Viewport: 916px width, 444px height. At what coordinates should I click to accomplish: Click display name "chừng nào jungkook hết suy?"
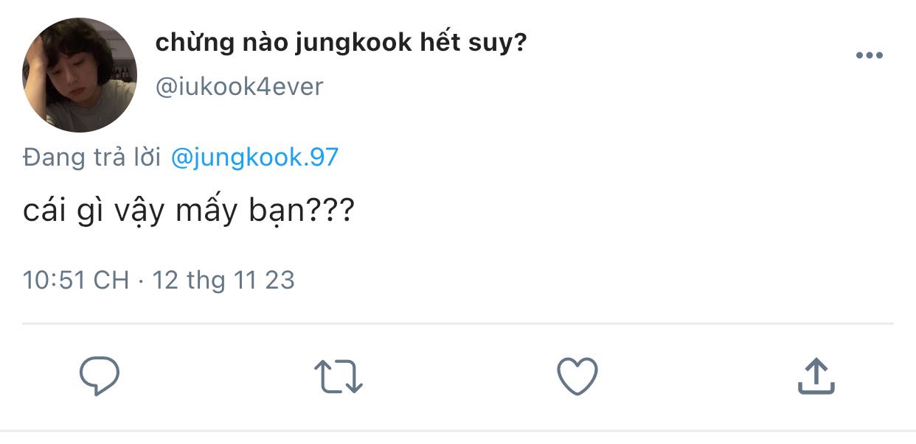[x=341, y=43]
